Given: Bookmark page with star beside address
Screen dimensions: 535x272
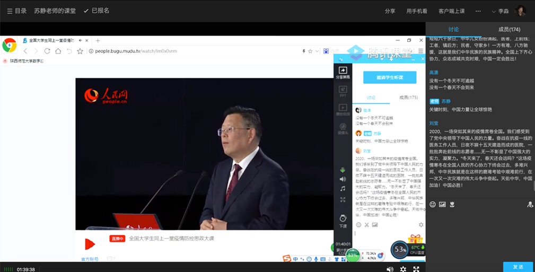Looking at the screenshot, I should tap(80, 51).
